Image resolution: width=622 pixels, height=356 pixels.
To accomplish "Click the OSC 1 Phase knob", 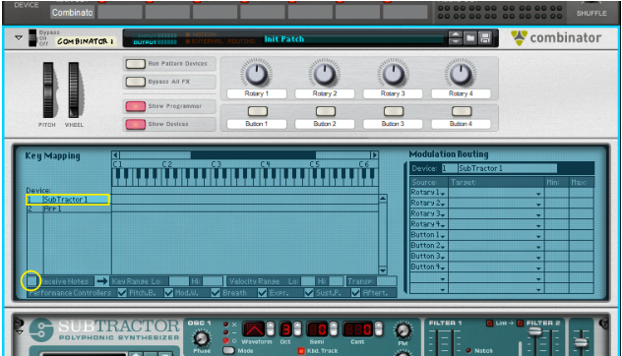I will click(x=202, y=338).
